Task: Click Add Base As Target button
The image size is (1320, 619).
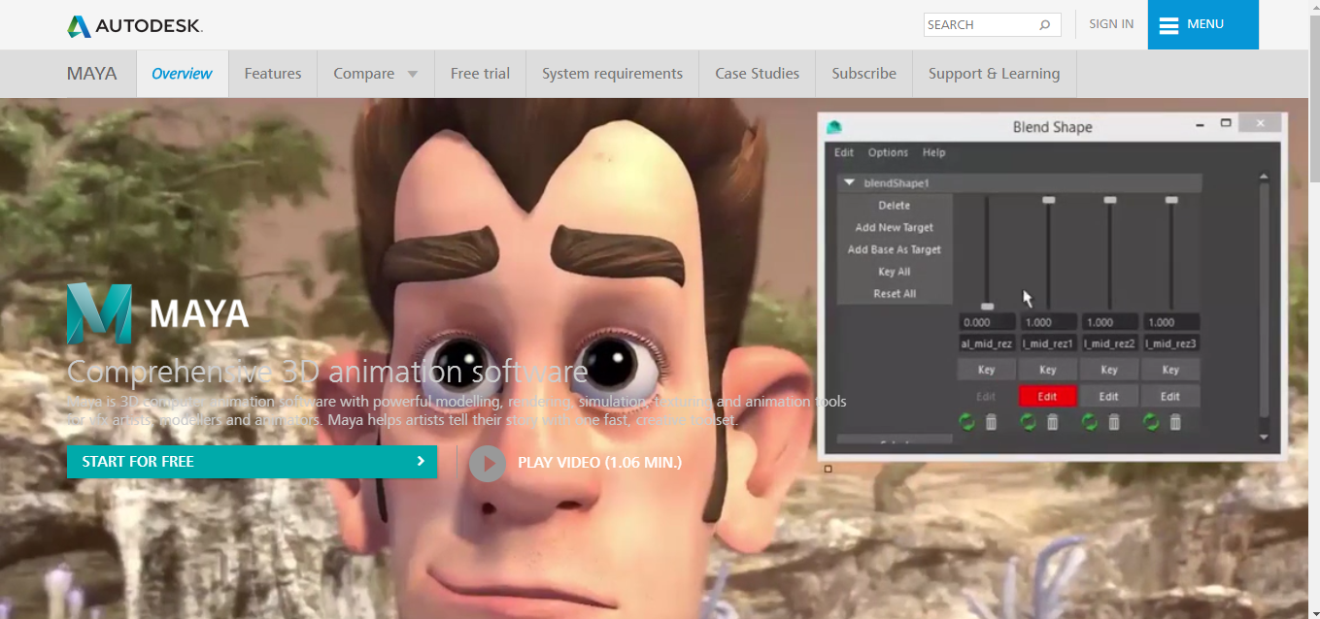Action: click(895, 250)
